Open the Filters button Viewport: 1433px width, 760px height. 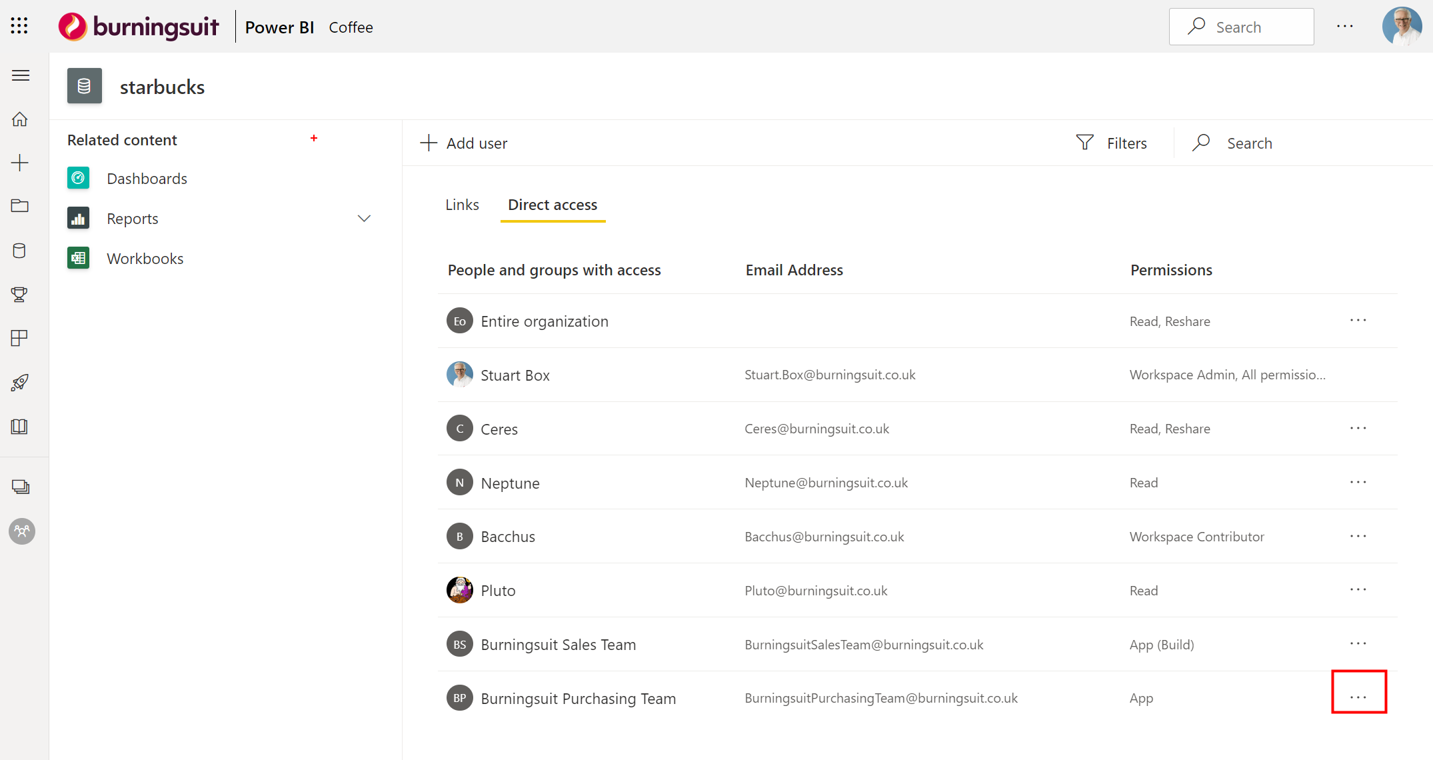pyautogui.click(x=1111, y=143)
